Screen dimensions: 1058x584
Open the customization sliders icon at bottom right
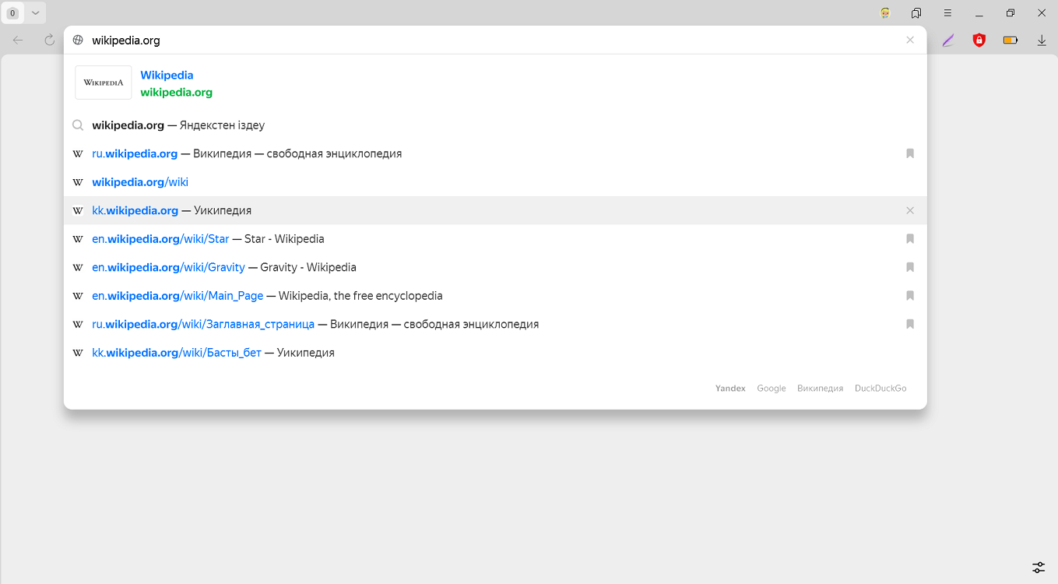point(1039,567)
